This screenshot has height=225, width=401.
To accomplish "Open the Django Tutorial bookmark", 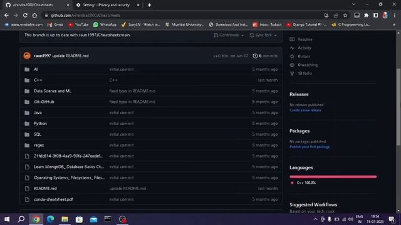I will tap(306, 24).
